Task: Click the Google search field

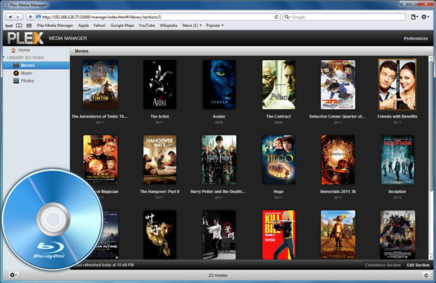Action: [344, 17]
